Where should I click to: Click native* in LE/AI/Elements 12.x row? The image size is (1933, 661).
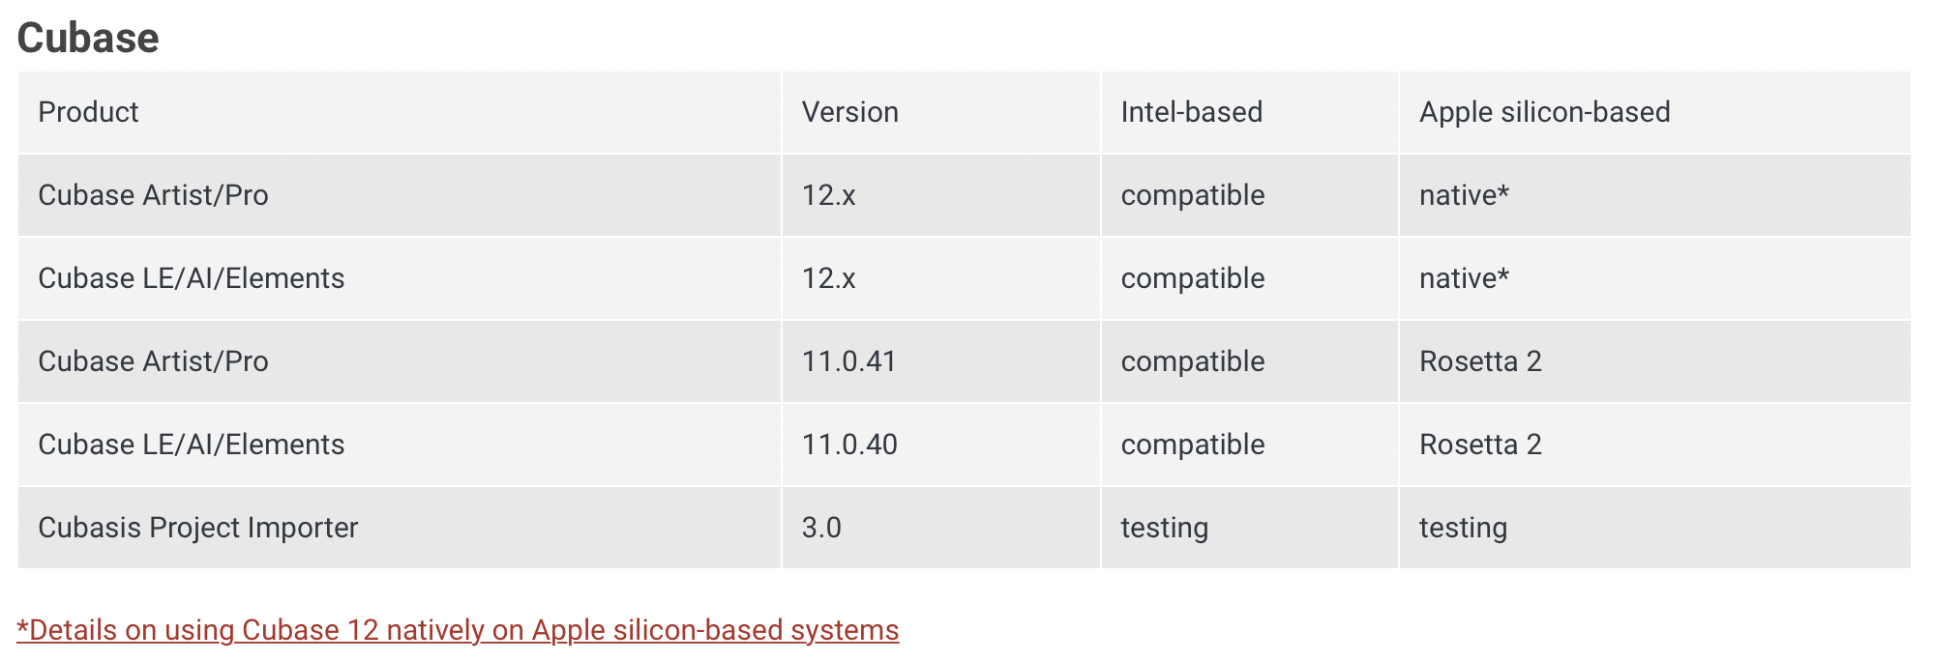coord(1464,278)
